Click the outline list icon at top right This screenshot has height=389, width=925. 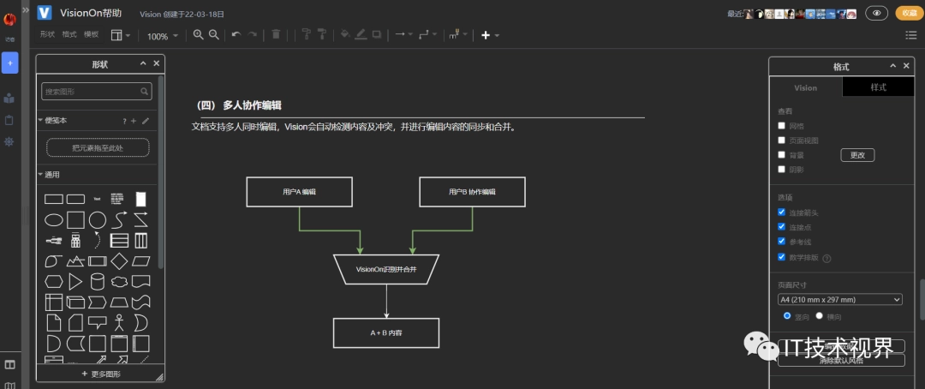click(x=910, y=35)
